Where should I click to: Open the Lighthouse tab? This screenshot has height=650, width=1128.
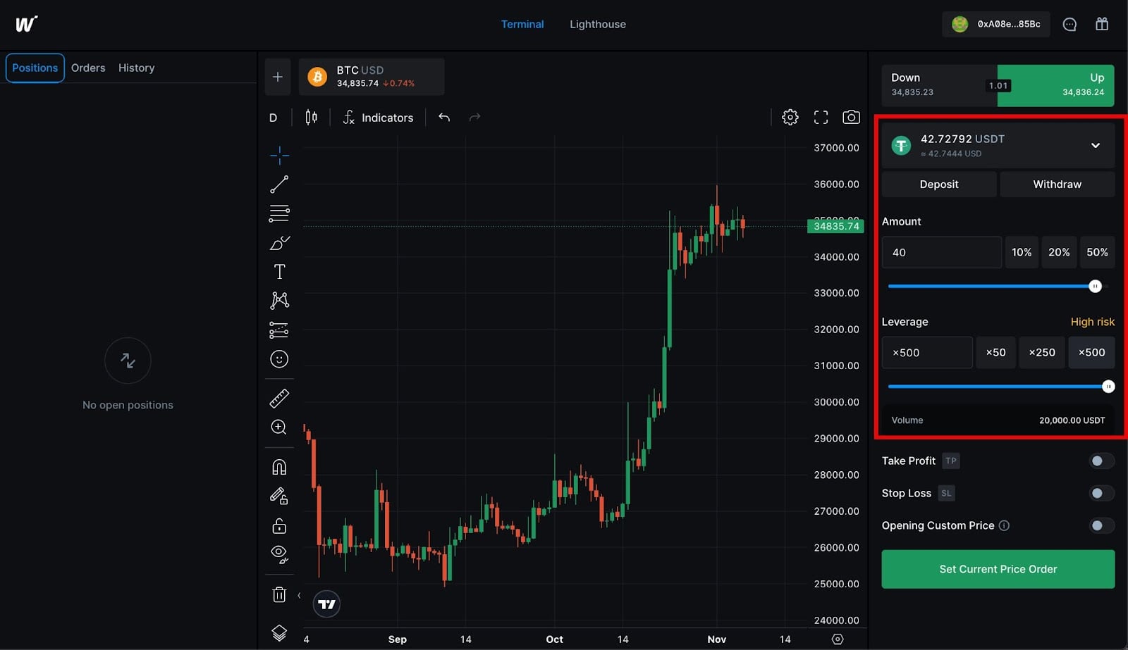[597, 25]
